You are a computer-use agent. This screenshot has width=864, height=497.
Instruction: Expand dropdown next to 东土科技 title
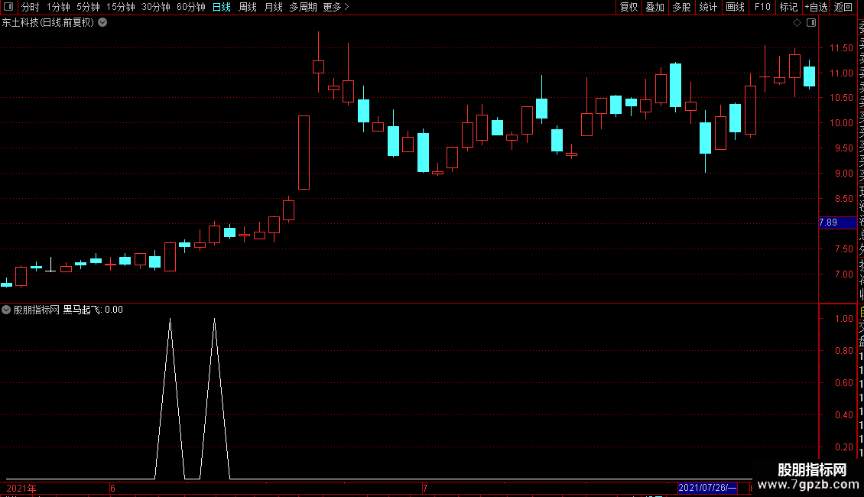102,23
